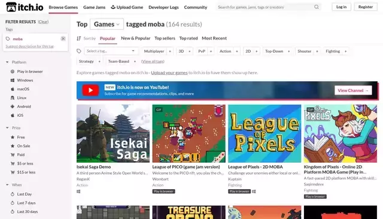This screenshot has height=219, width=383.
Task: Open Browse Games menu
Action: (63, 7)
